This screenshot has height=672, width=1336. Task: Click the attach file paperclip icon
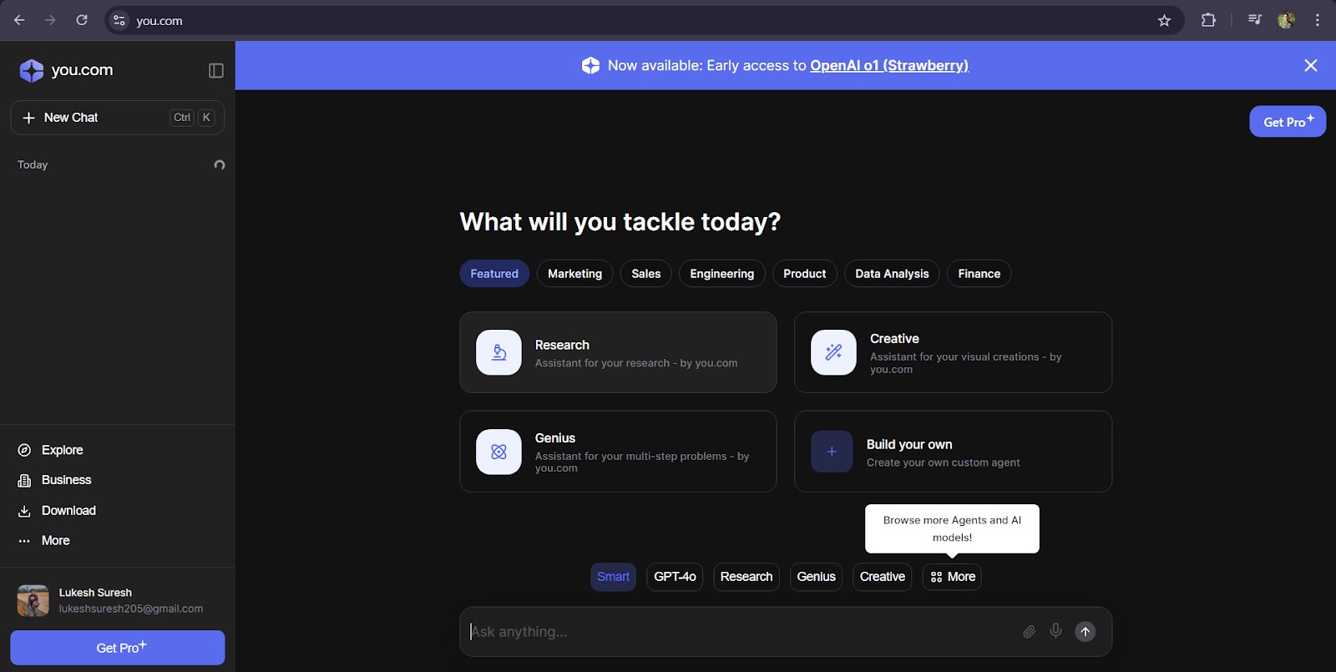[x=1030, y=632]
